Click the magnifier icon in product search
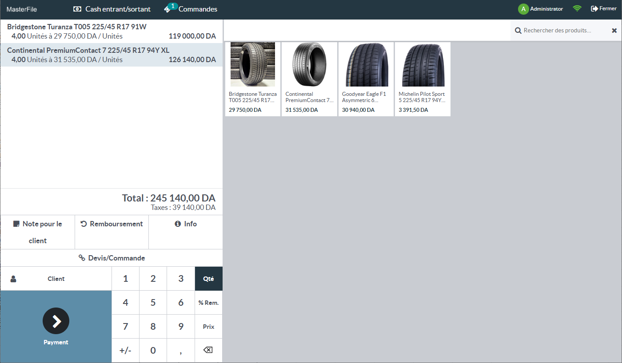 (x=518, y=31)
